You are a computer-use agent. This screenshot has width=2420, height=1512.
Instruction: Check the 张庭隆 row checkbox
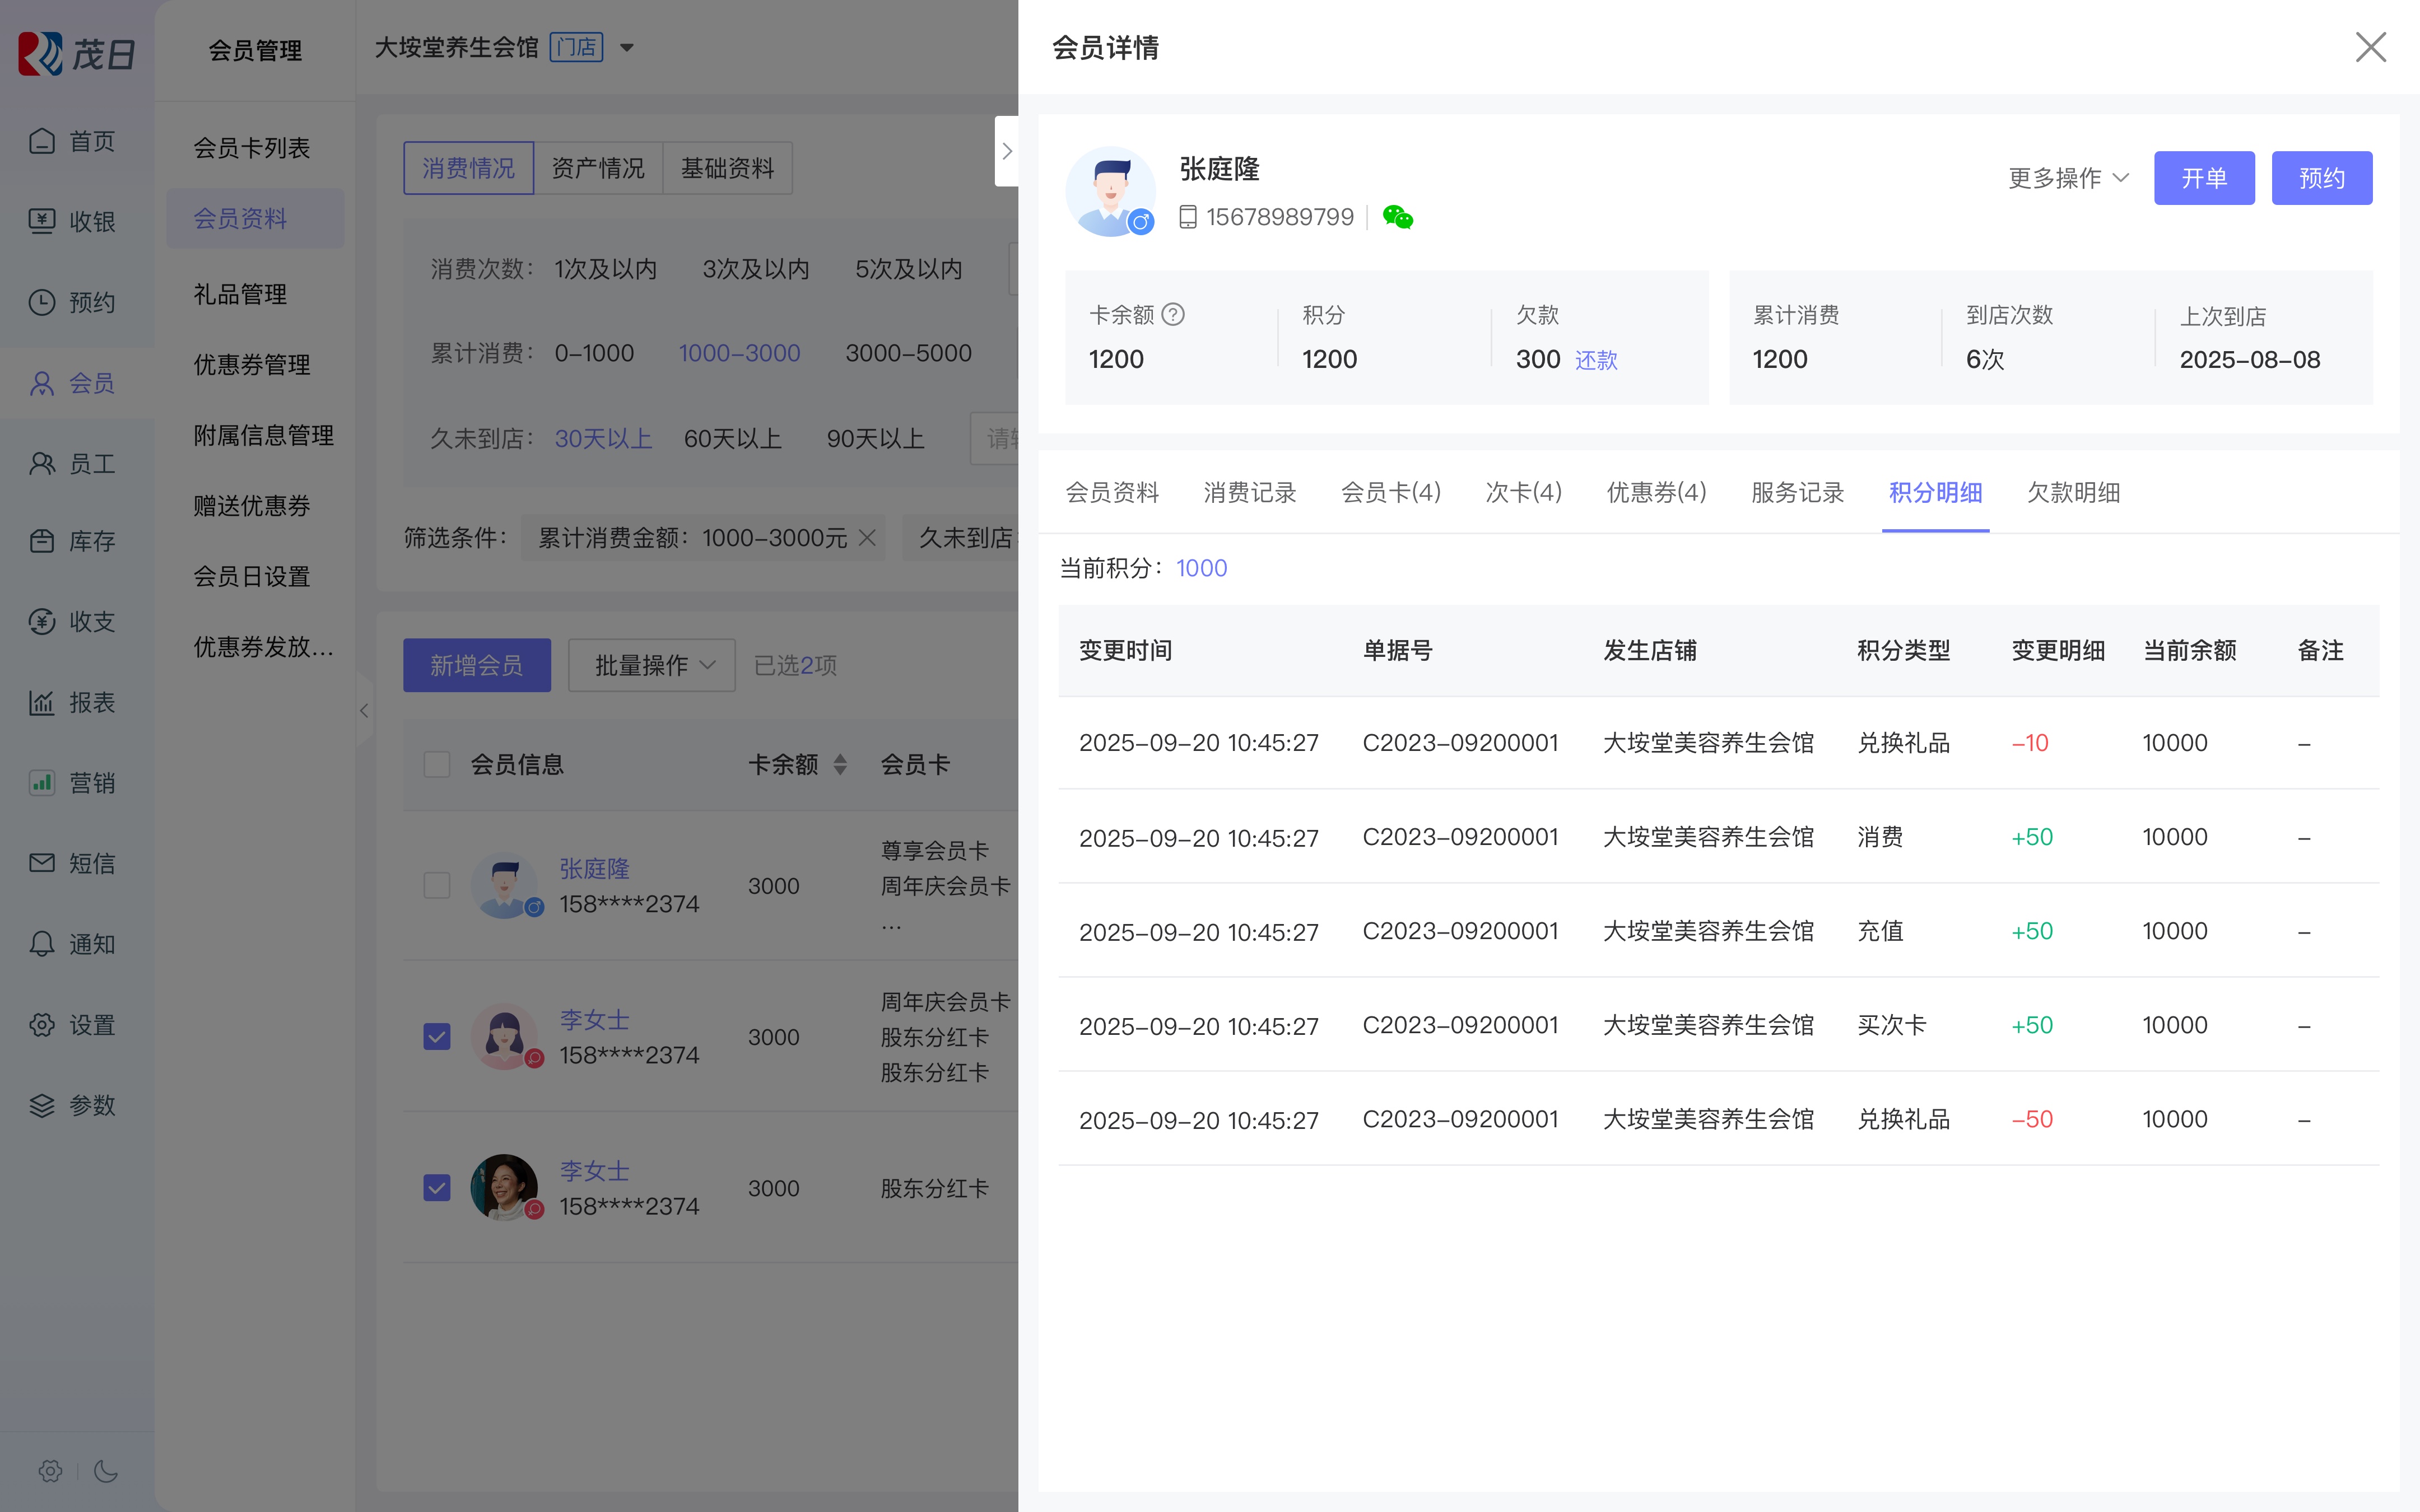pos(437,885)
